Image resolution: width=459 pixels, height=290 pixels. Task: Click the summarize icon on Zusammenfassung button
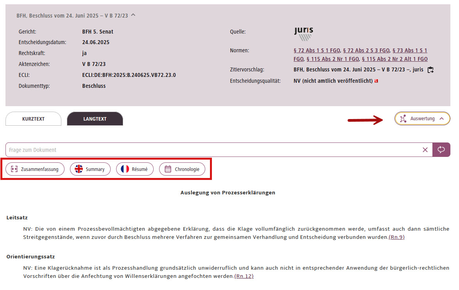[x=13, y=169]
